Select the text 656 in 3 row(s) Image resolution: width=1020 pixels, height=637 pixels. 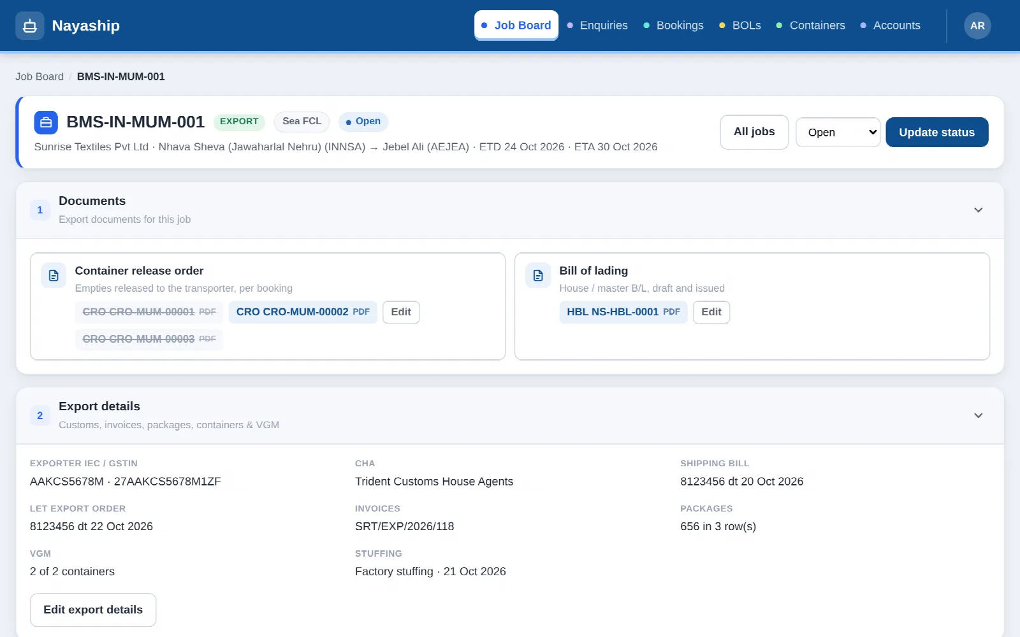[x=718, y=526]
